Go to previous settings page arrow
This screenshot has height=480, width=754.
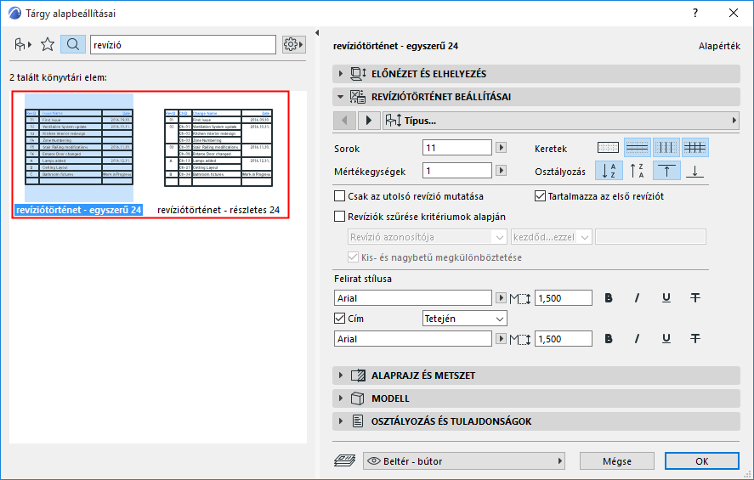pos(345,120)
